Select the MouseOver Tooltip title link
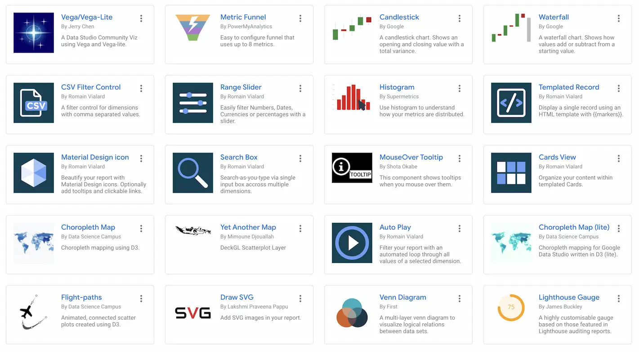 tap(411, 157)
